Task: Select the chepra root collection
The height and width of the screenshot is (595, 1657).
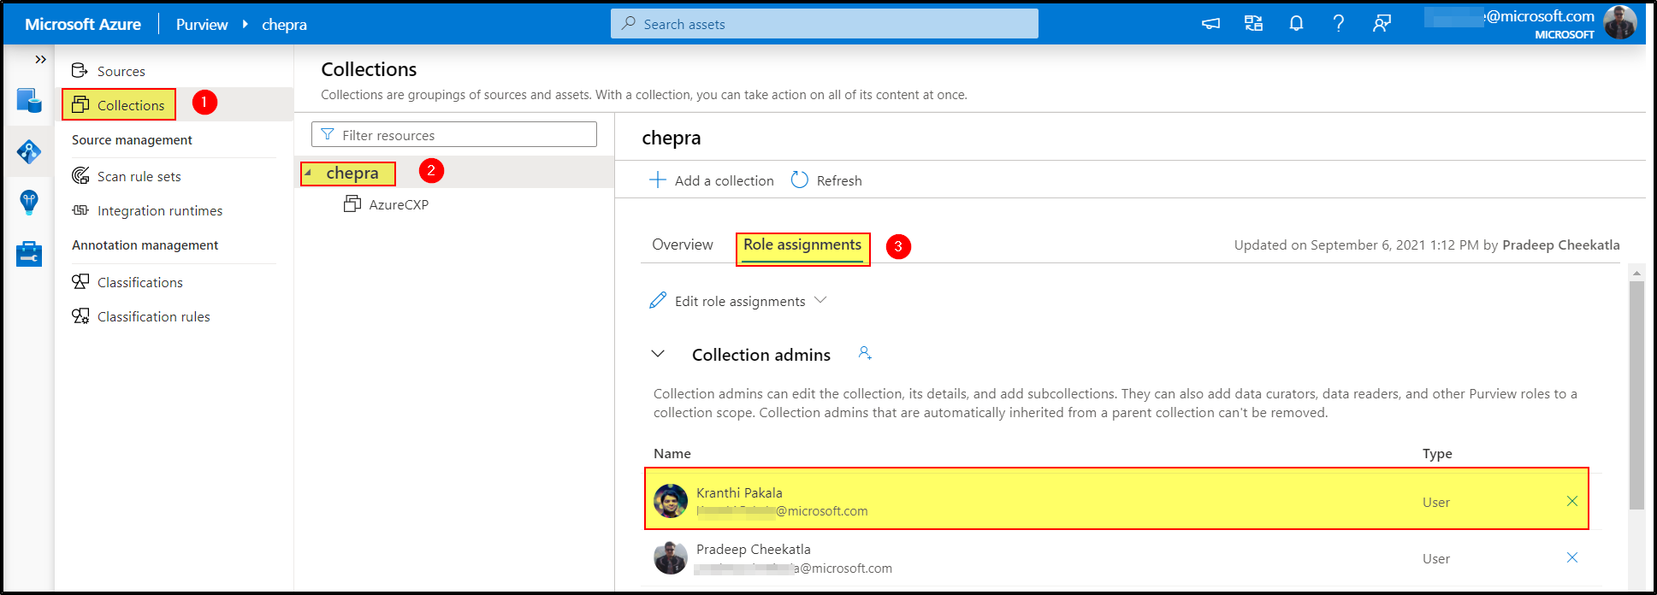Action: point(352,173)
